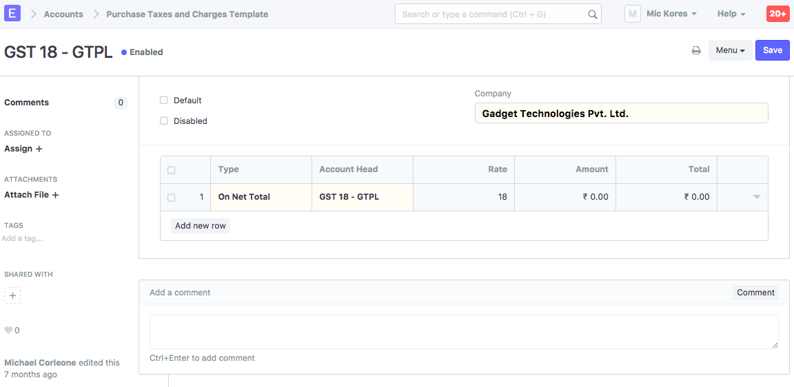Click the user avatar M icon
794x387 pixels.
tap(632, 14)
